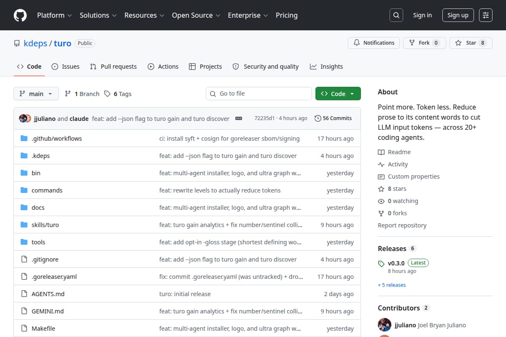Open the Platform dropdown menu

[x=54, y=15]
